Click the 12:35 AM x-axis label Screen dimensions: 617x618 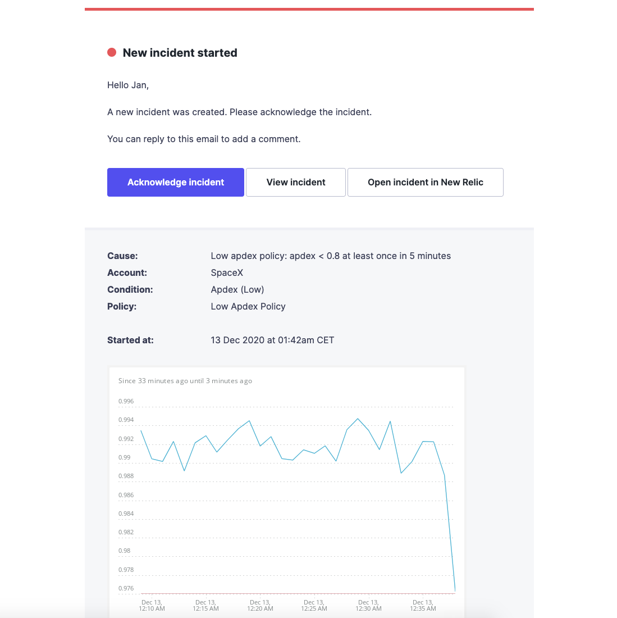423,605
